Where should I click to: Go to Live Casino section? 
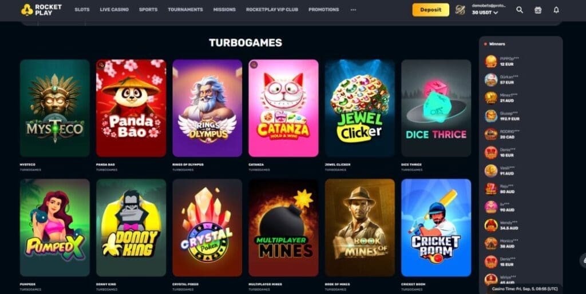tap(114, 10)
